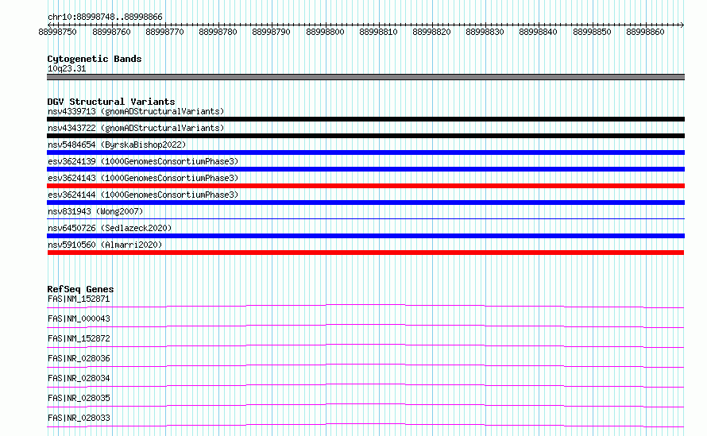The image size is (707, 436).
Task: Open variant esv3624144 label
Action: pyautogui.click(x=143, y=195)
